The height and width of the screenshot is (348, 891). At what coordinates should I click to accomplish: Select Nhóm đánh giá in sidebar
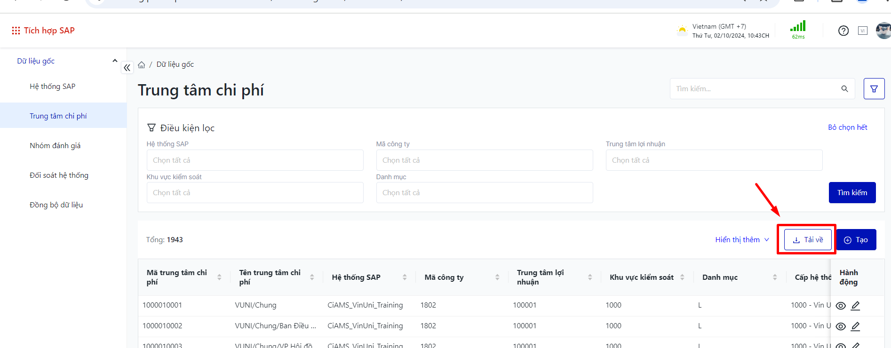[x=55, y=146]
